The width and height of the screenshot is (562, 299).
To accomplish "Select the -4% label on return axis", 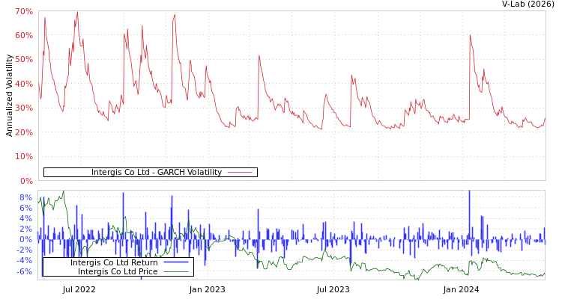I will coord(25,260).
